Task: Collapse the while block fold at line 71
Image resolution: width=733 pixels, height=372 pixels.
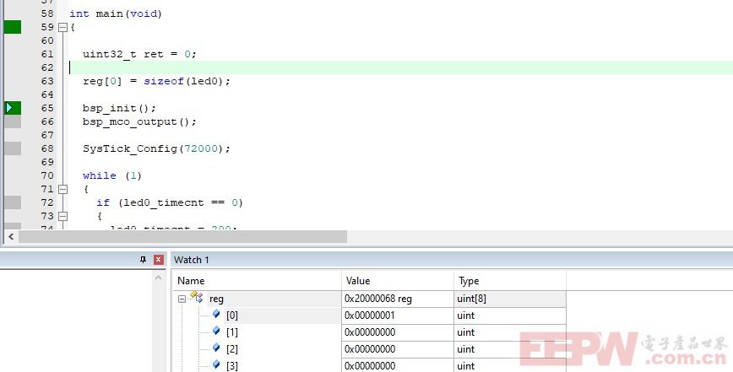Action: (x=62, y=189)
